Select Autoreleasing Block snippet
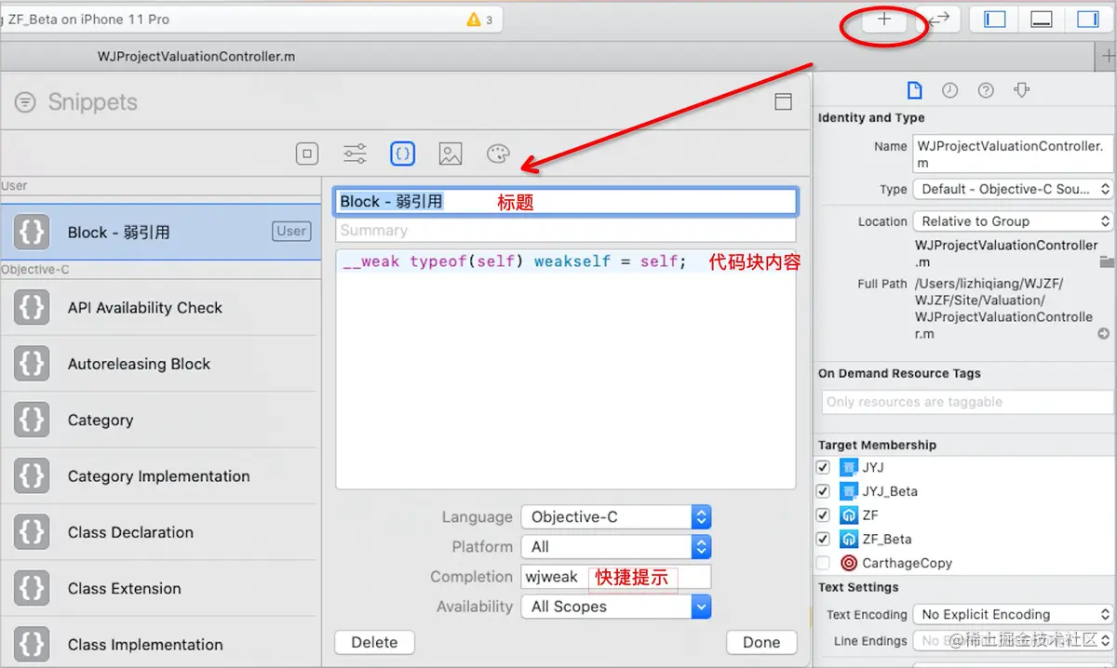Screen dimensions: 1117x668 (160, 364)
